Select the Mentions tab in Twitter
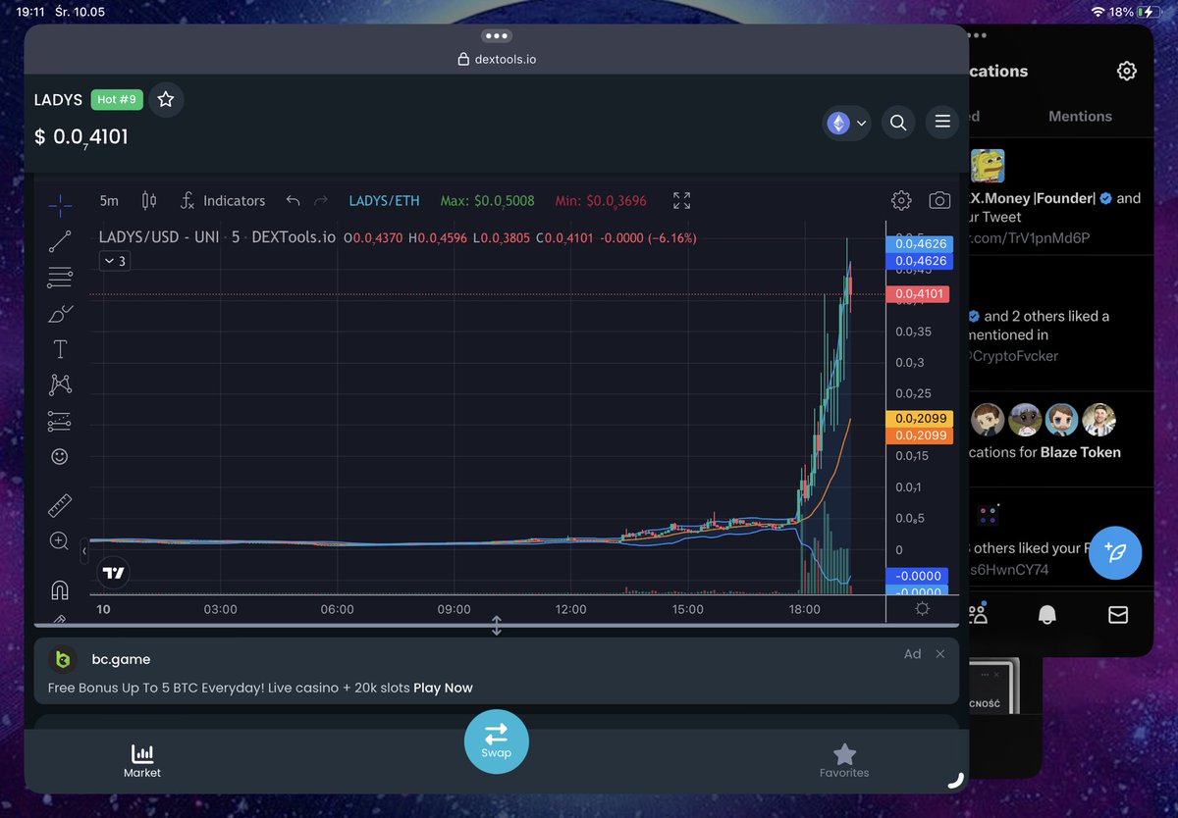The image size is (1178, 818). [x=1080, y=116]
